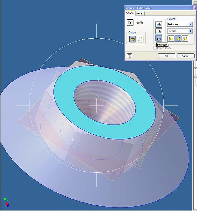Toggle the Match shape checkbox

click(155, 48)
